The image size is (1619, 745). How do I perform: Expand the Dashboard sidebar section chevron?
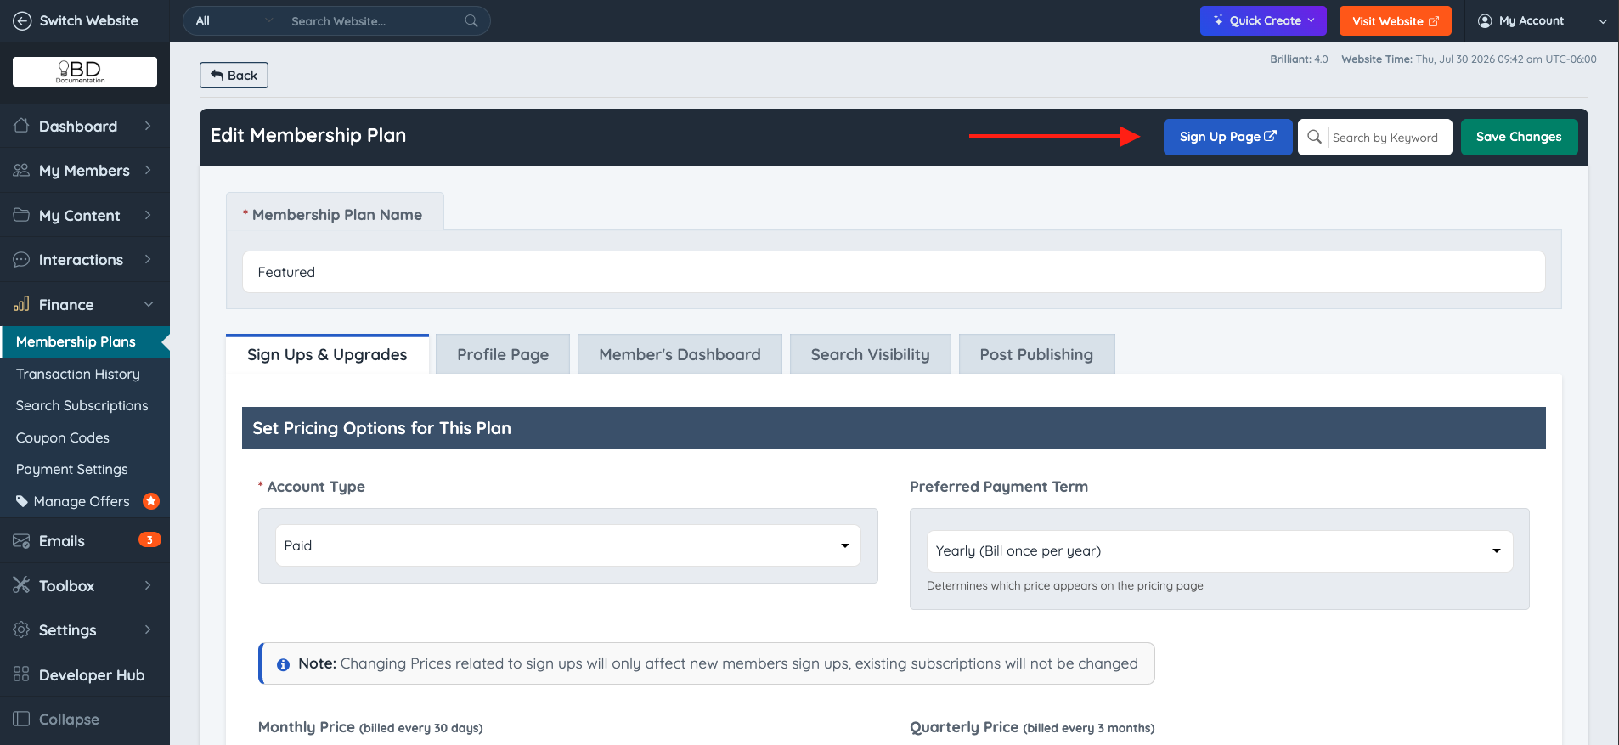click(148, 126)
